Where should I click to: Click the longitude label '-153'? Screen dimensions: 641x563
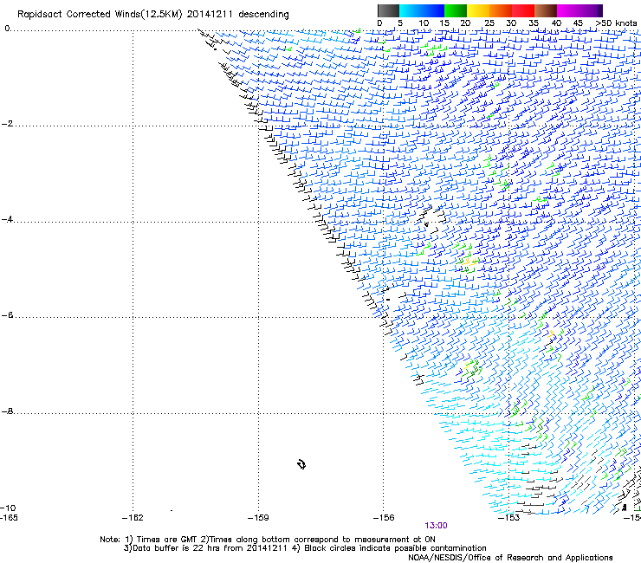(x=508, y=518)
